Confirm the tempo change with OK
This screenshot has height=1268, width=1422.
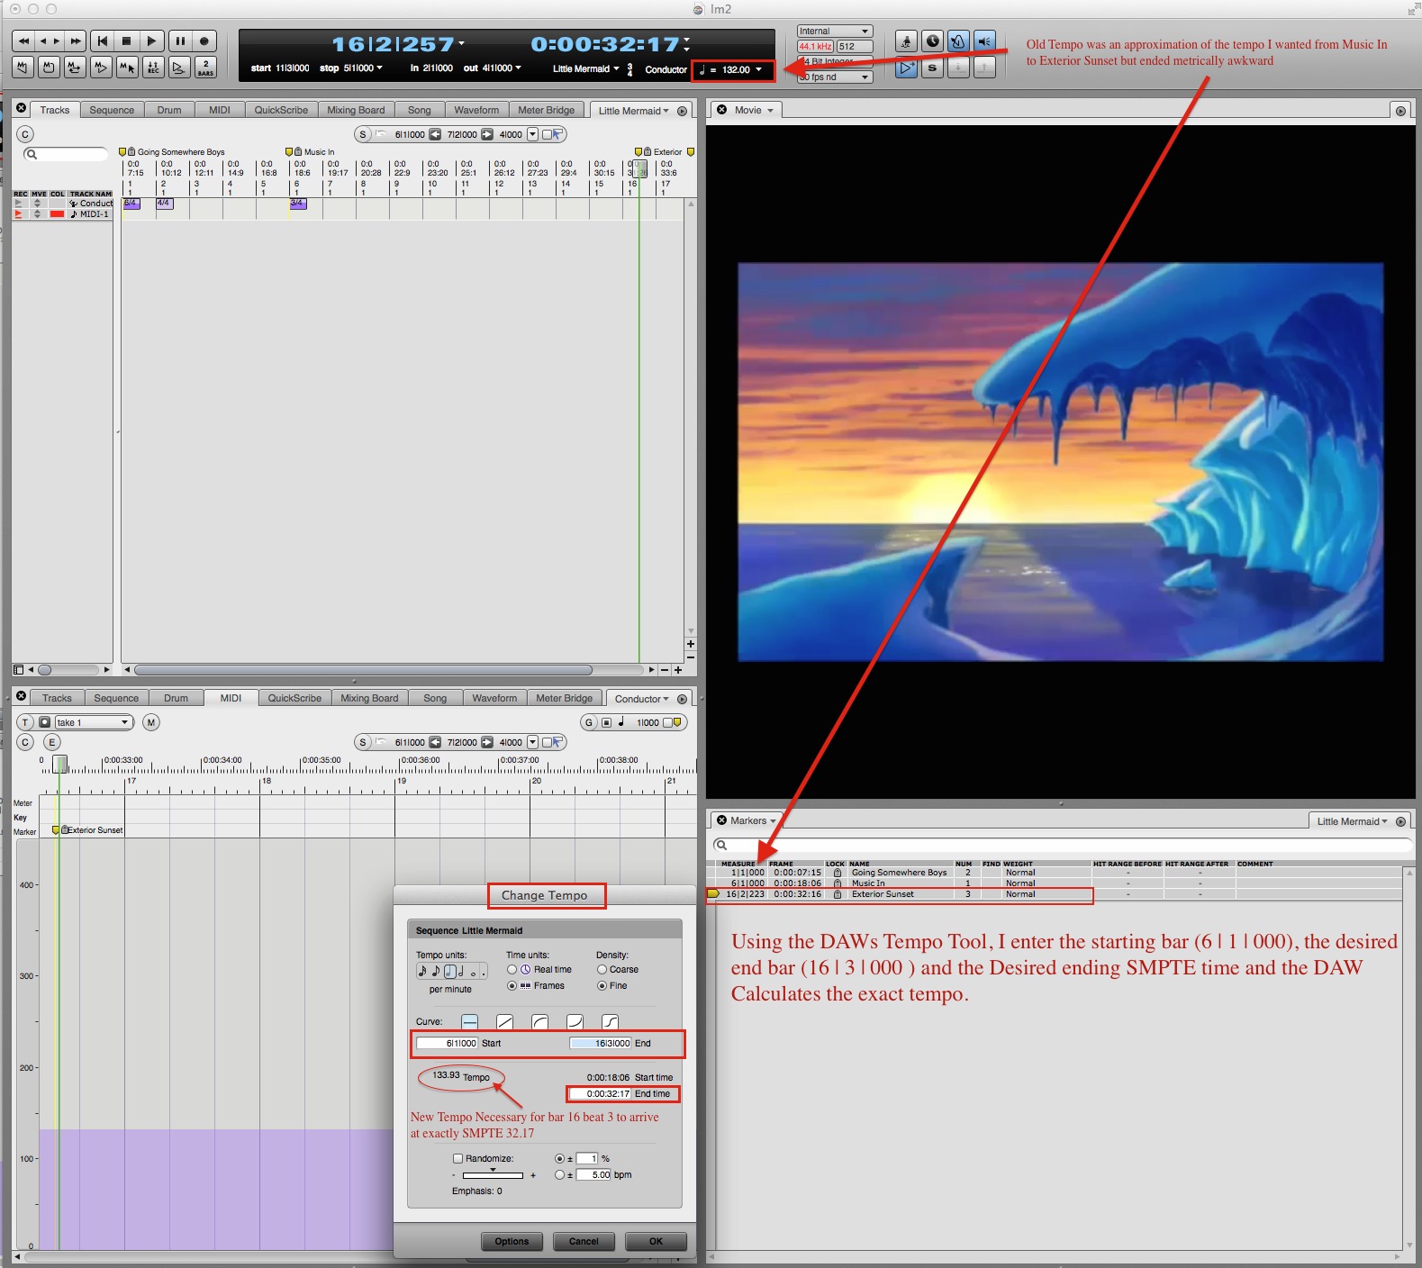656,1241
